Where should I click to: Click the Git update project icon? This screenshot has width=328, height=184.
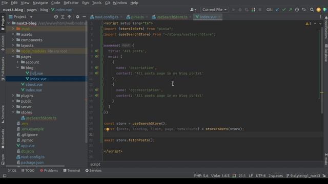(277, 10)
